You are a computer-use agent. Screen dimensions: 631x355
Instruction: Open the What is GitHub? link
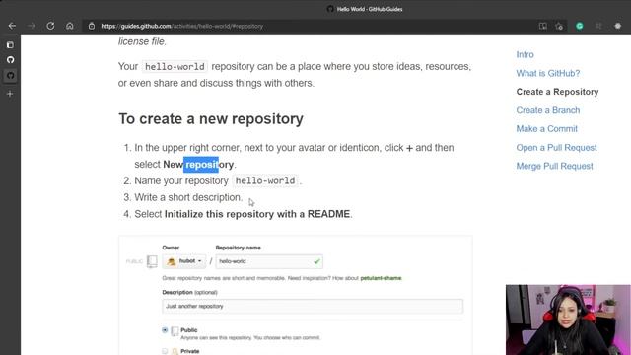[x=548, y=73]
